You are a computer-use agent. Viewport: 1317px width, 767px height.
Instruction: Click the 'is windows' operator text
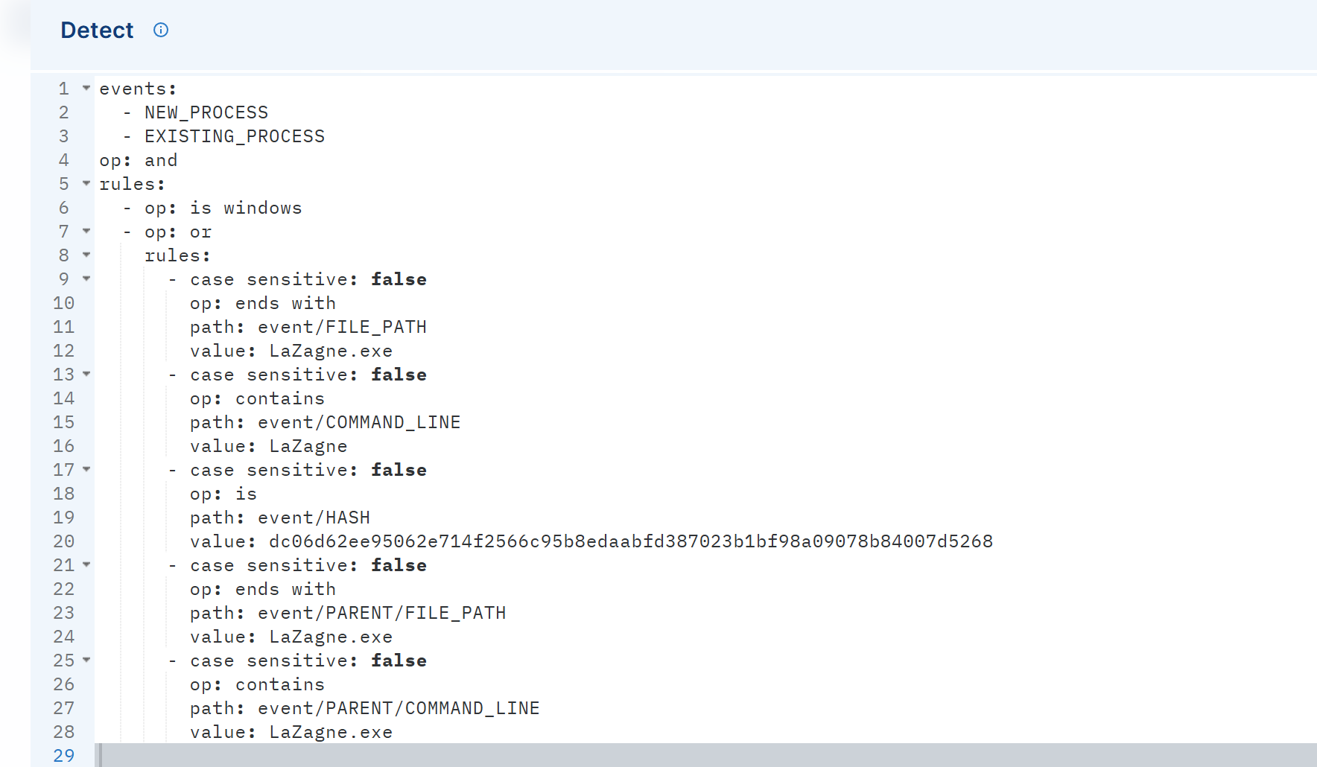pos(246,208)
